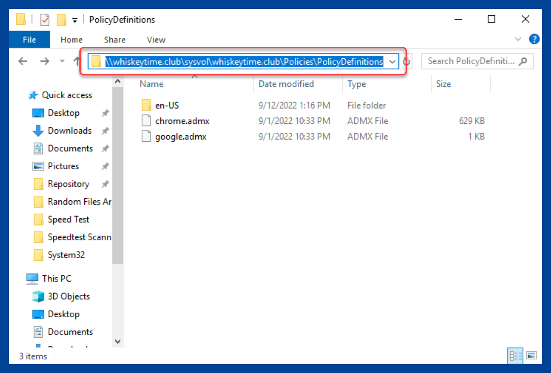Click the pin icon beside Downloads
Image resolution: width=551 pixels, height=373 pixels.
(x=104, y=131)
